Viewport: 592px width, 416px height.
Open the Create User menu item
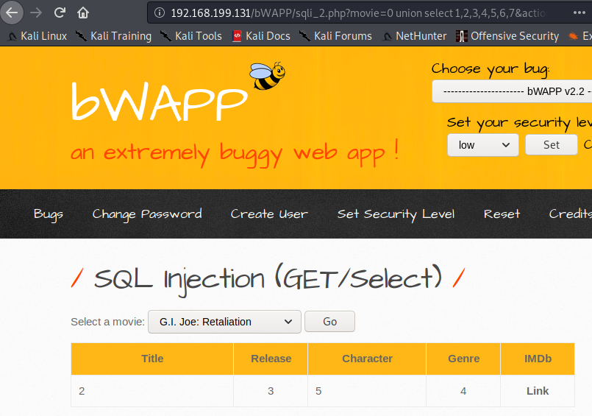[269, 214]
